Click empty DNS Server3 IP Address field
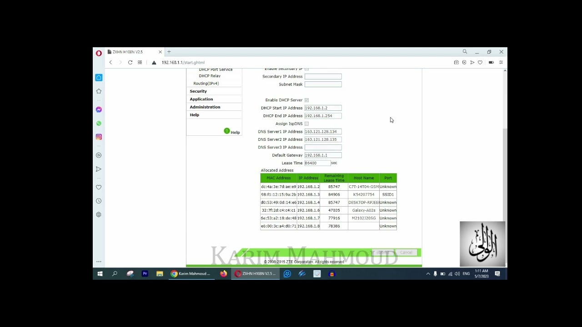This screenshot has height=327, width=582. (323, 147)
